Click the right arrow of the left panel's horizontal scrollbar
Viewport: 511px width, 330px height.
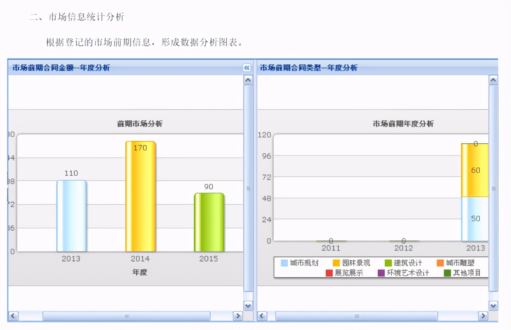(238, 316)
